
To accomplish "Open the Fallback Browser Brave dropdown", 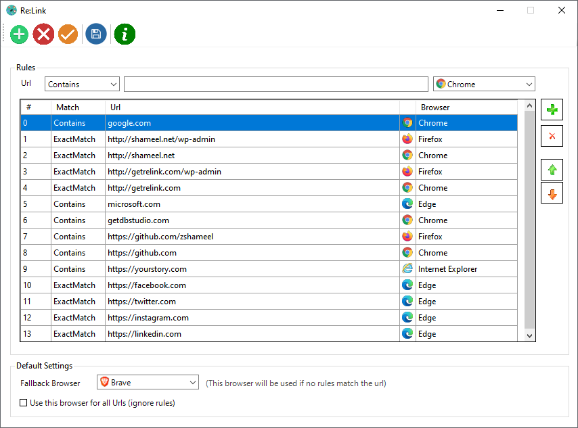I will click(x=148, y=383).
